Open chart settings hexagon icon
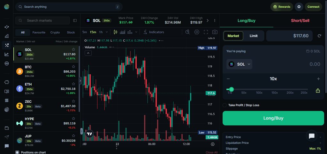 (197, 32)
